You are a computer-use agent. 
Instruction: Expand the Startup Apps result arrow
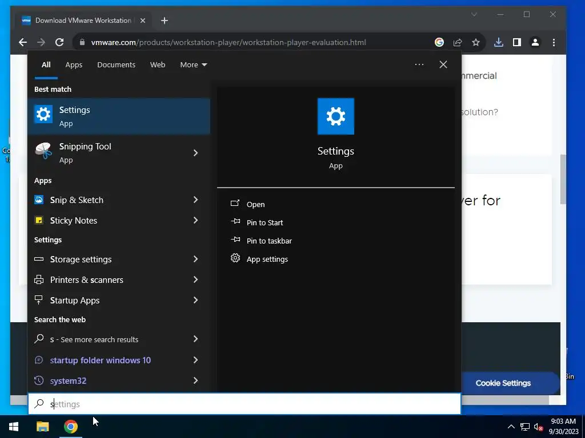point(195,300)
